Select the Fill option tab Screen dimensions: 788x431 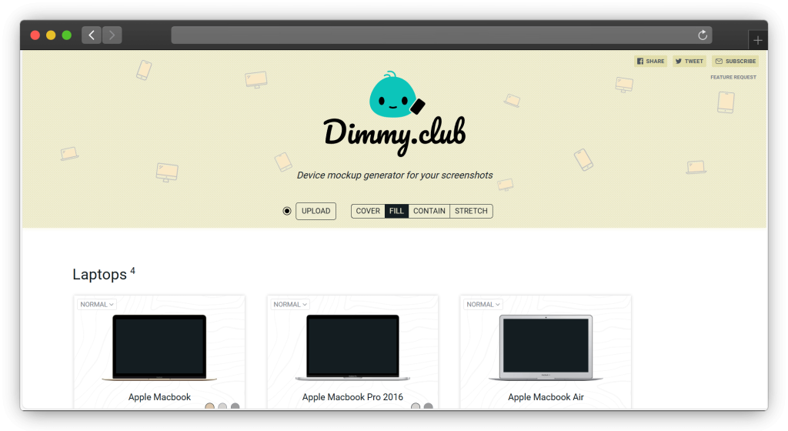[396, 211]
